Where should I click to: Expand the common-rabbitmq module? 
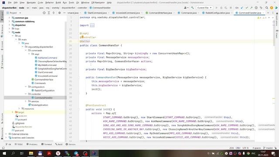(x=9, y=21)
